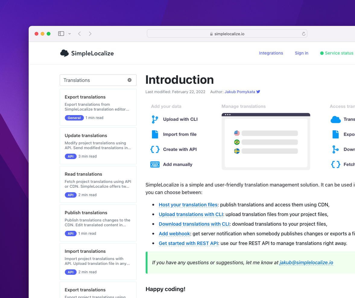The width and height of the screenshot is (355, 298).
Task: Click the Brazil flag in the illustration
Action: click(237, 142)
